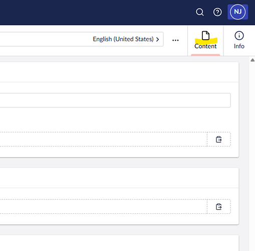This screenshot has width=255, height=251.
Task: Expand the chevron next to English (United States)
Action: 157,40
